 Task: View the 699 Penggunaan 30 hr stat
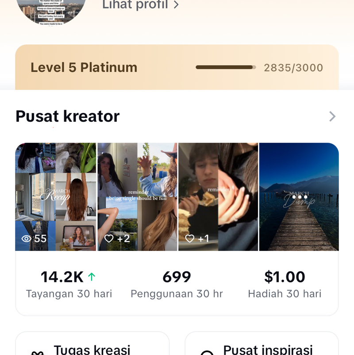[177, 284]
